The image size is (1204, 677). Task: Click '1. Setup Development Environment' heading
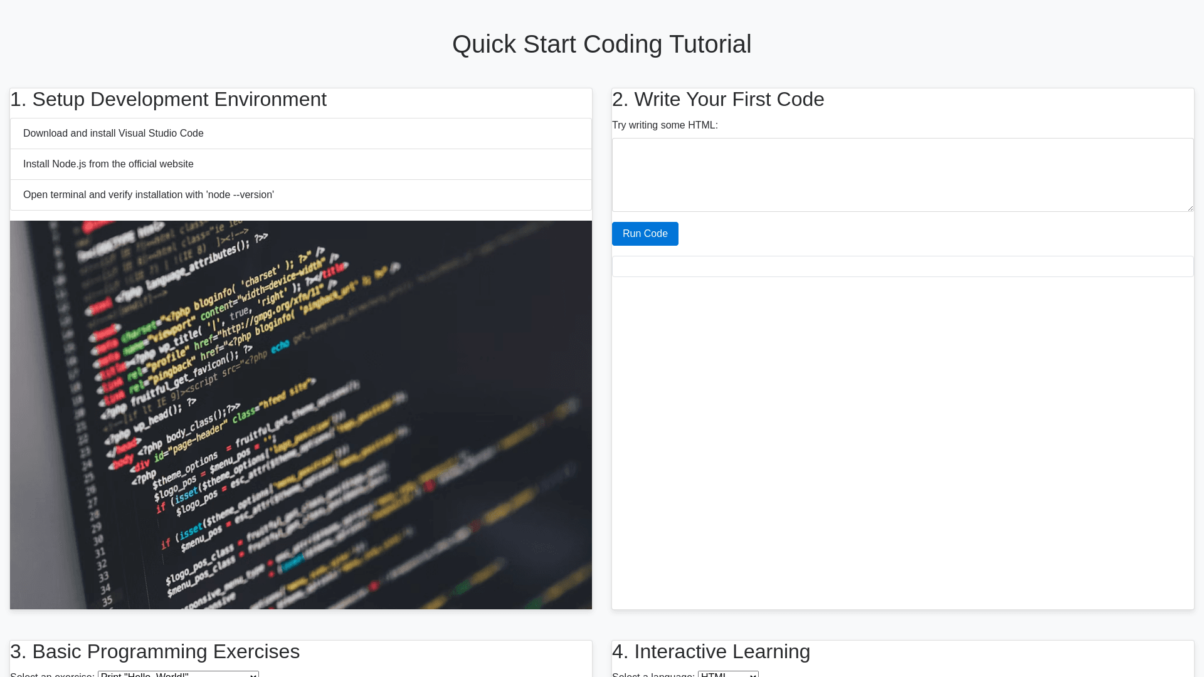coord(168,100)
